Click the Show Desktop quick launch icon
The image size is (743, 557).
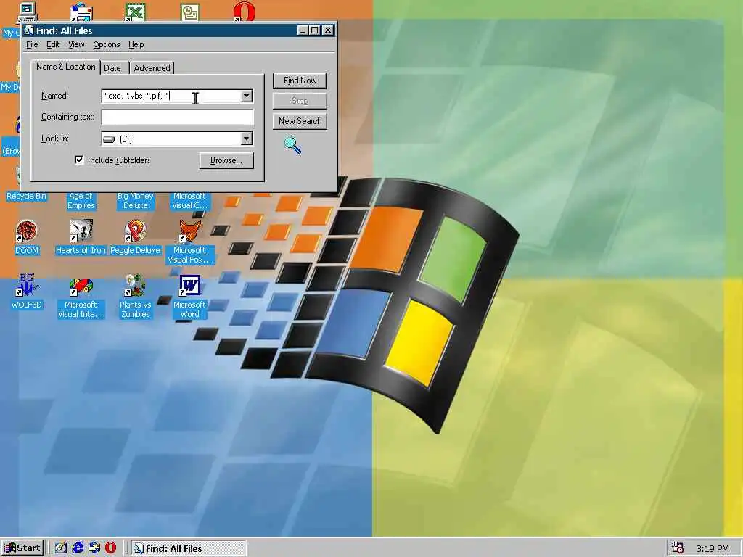click(x=61, y=548)
